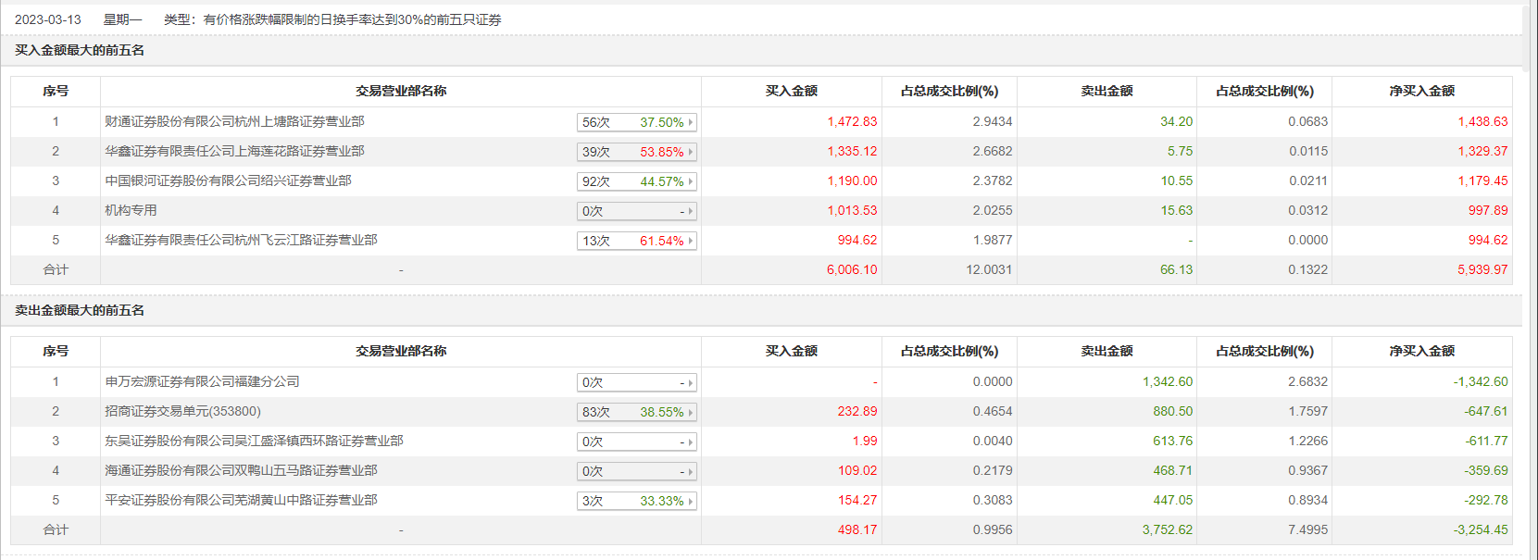Expand the 0次 box next to 东吴证券
This screenshot has height=560, width=1538.
[636, 442]
